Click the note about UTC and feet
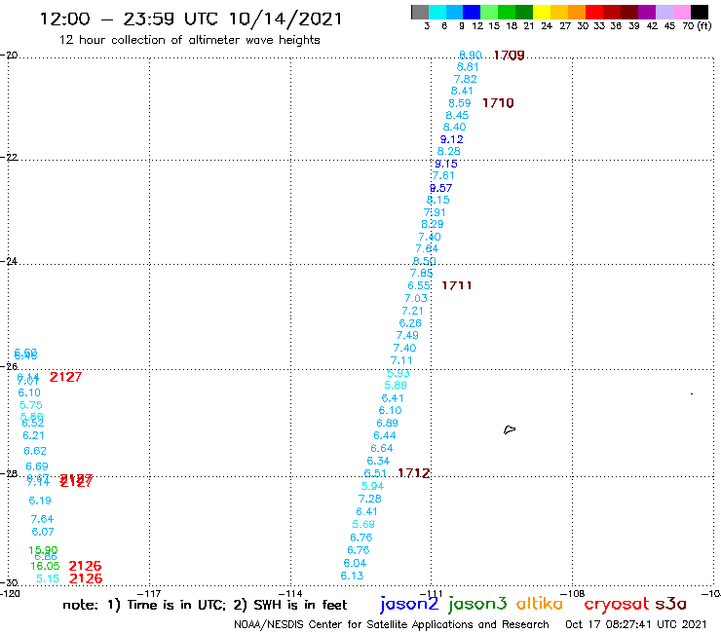Image resolution: width=721 pixels, height=633 pixels. coord(205,605)
